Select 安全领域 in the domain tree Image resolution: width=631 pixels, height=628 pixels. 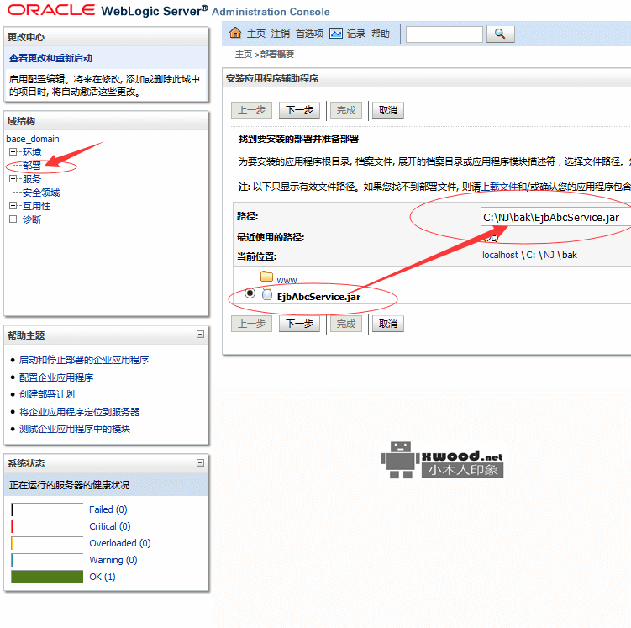(41, 193)
